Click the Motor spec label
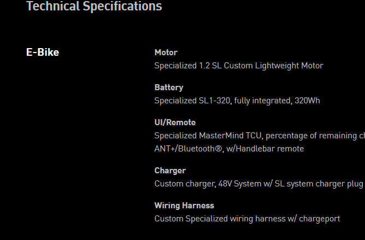The image size is (365, 240). point(166,52)
